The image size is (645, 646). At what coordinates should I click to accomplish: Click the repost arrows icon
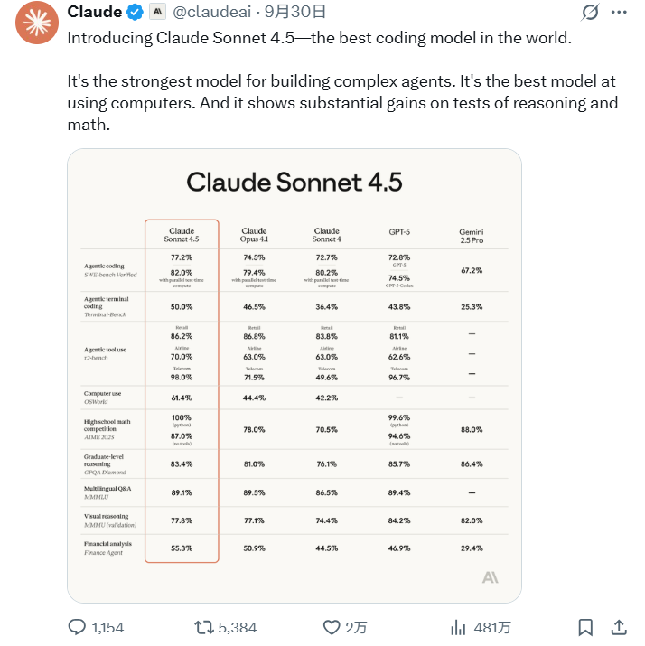[205, 626]
